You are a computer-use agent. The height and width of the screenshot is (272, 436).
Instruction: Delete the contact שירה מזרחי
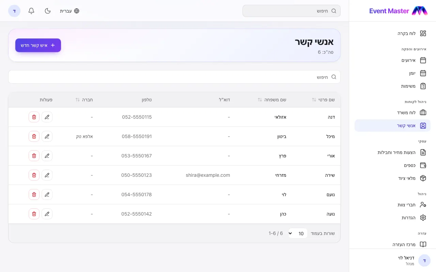click(x=34, y=175)
